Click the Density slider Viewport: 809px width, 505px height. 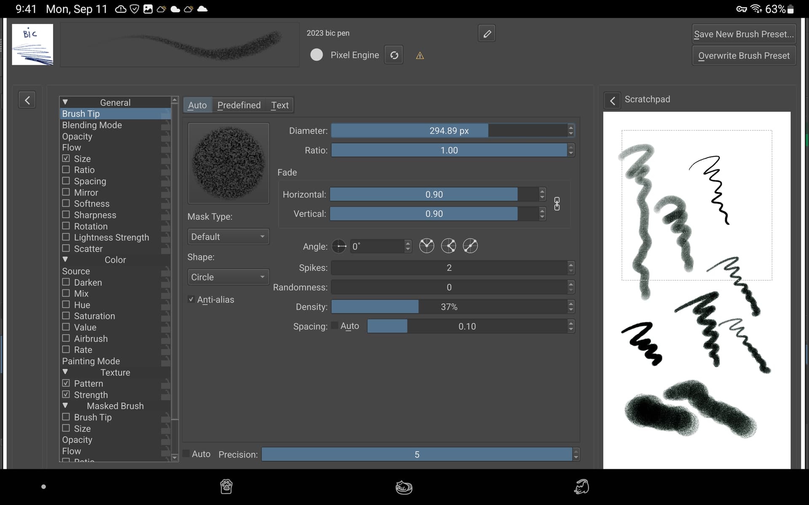[x=449, y=307]
